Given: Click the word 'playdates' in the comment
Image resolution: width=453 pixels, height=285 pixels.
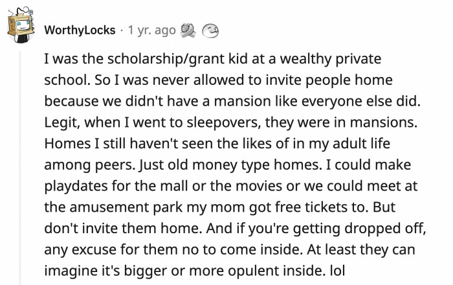Looking at the screenshot, I should (x=72, y=188).
